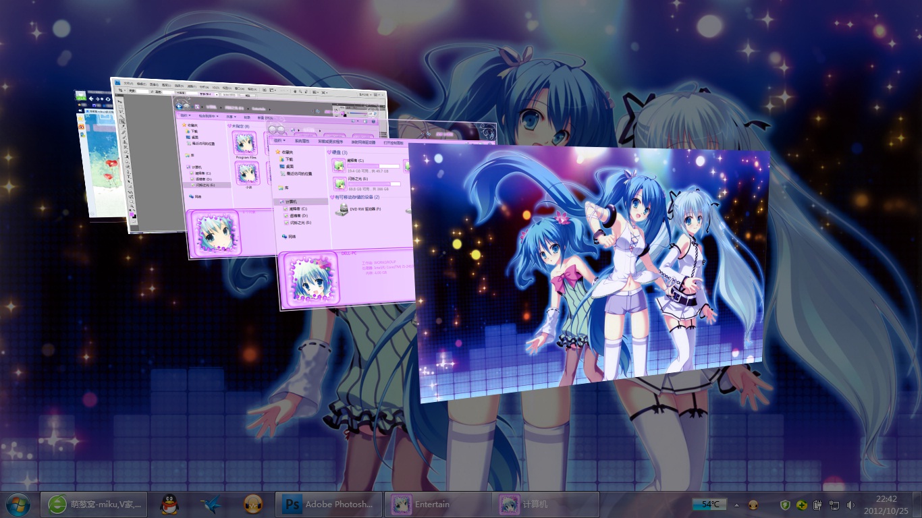This screenshot has height=518, width=922.
Task: Switch to the Entertain taskbar button
Action: coord(437,504)
